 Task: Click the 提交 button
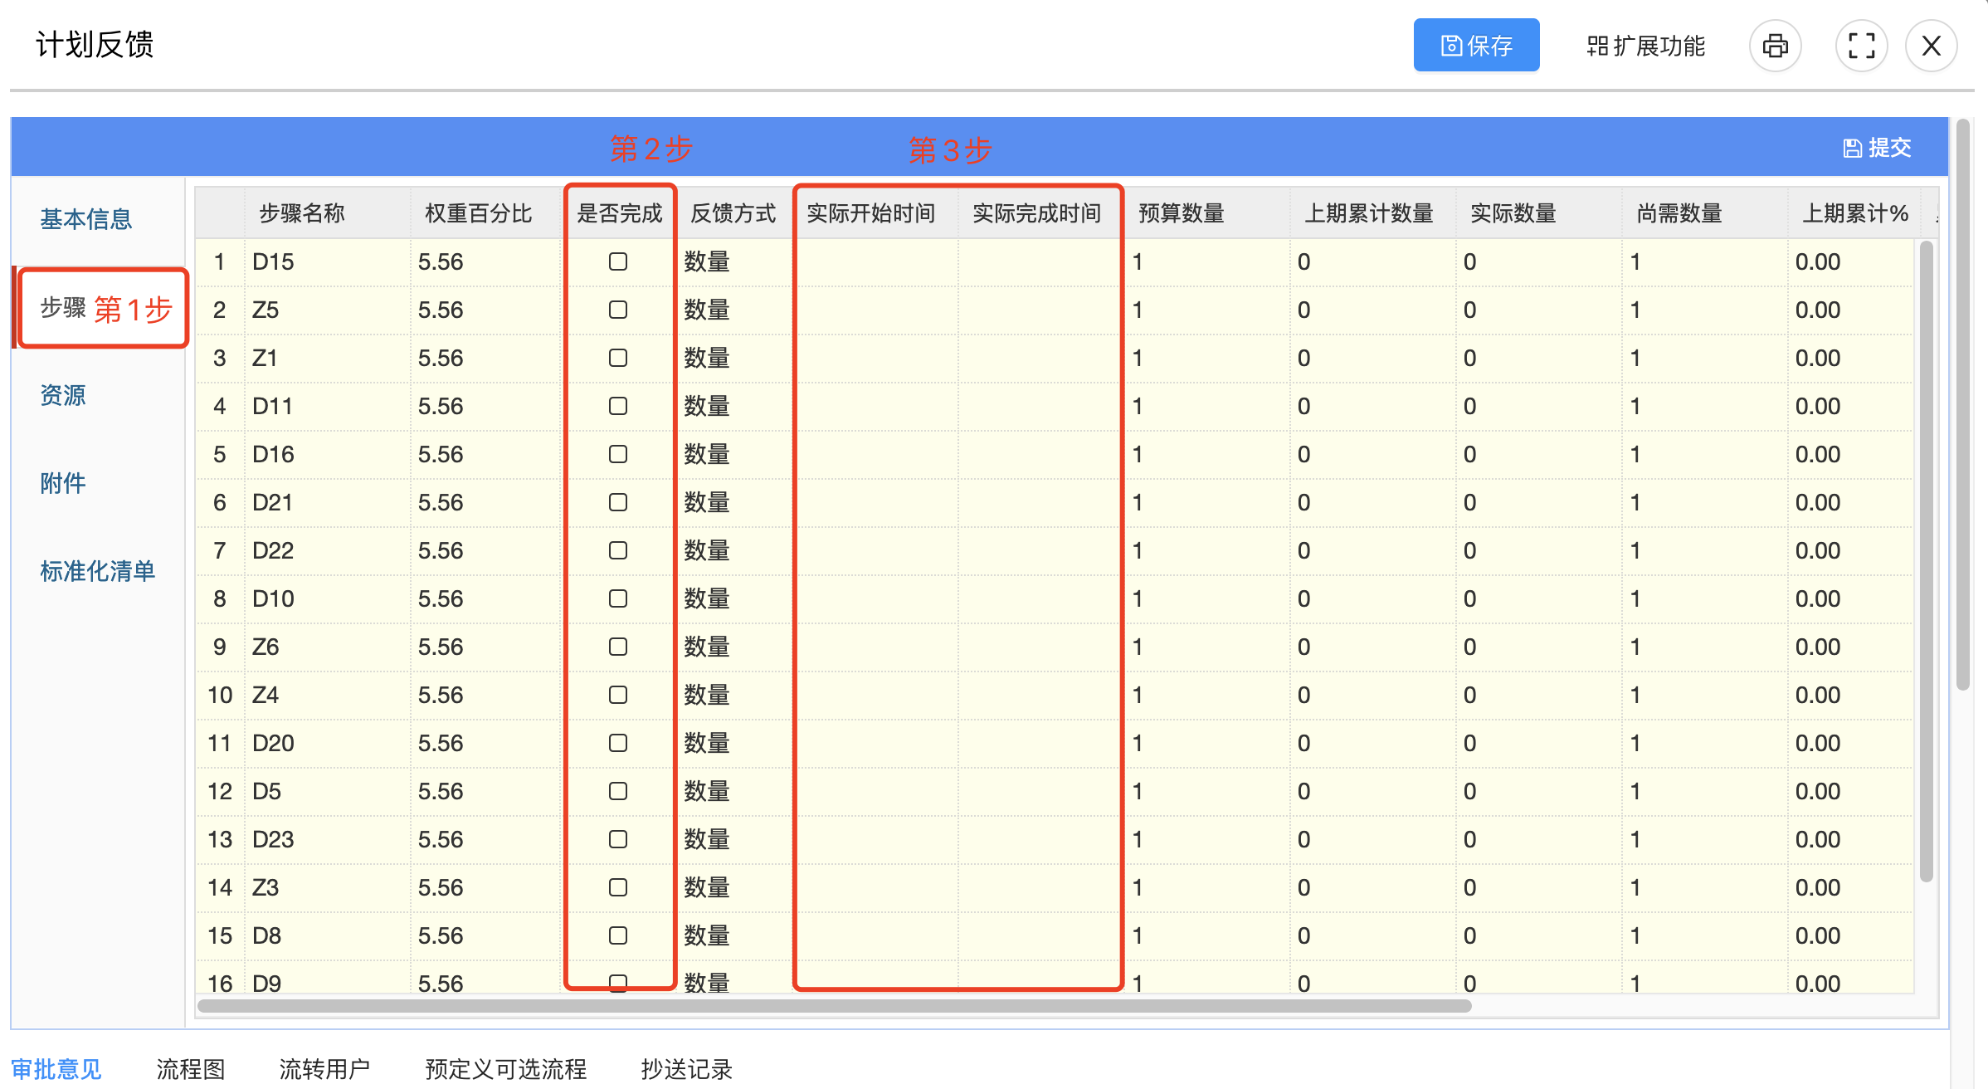click(x=1878, y=148)
